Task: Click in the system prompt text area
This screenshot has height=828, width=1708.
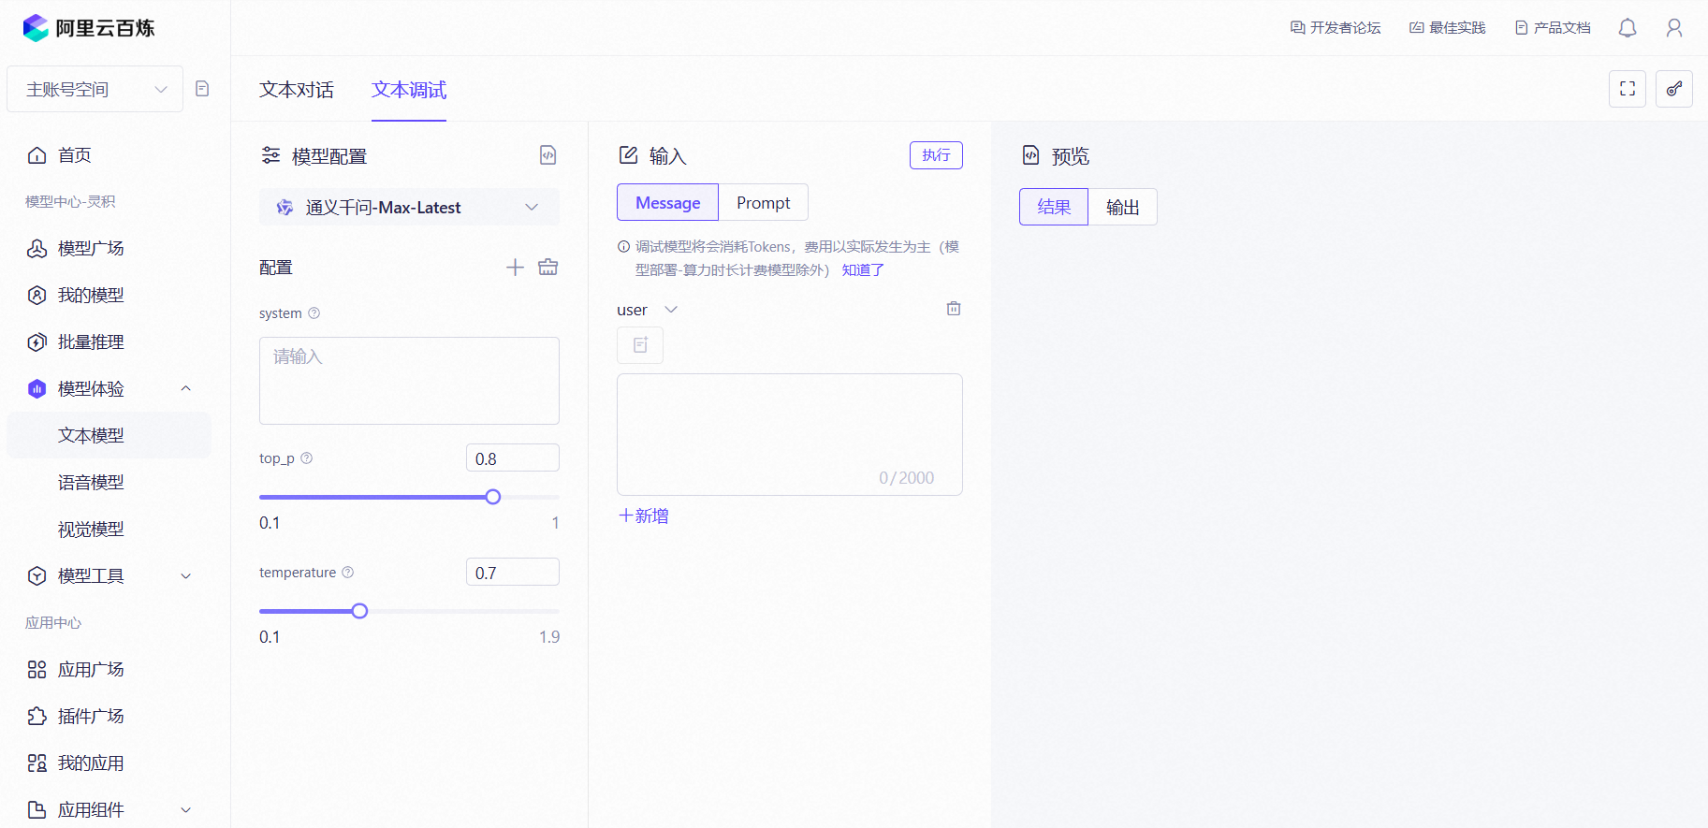Action: (409, 381)
